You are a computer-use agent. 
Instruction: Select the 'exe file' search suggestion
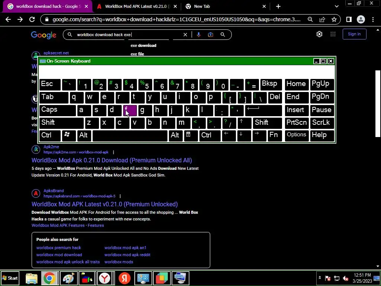click(x=137, y=54)
